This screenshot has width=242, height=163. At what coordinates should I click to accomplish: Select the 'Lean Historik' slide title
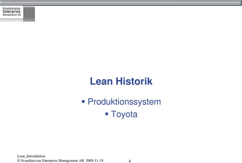pos(121,81)
